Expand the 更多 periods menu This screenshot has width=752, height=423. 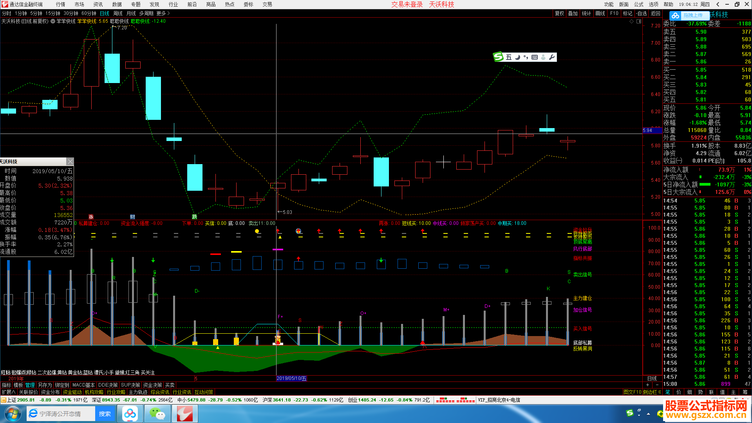[163, 13]
